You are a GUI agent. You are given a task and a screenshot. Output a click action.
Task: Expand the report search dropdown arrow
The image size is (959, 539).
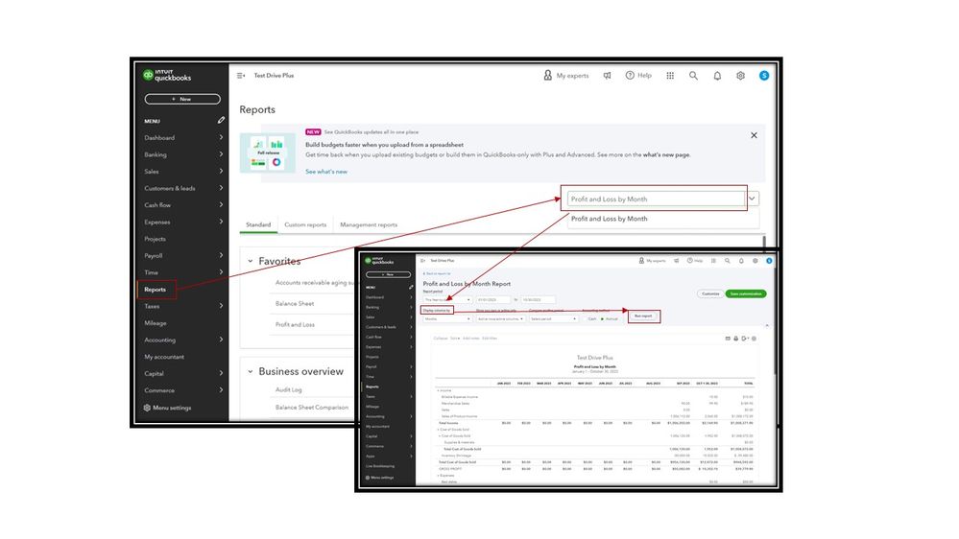[x=753, y=199]
